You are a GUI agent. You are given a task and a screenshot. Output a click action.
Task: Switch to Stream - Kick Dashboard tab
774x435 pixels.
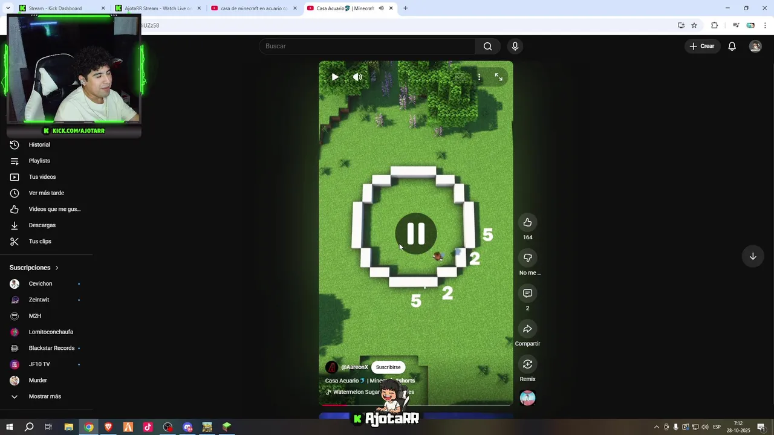tap(56, 8)
